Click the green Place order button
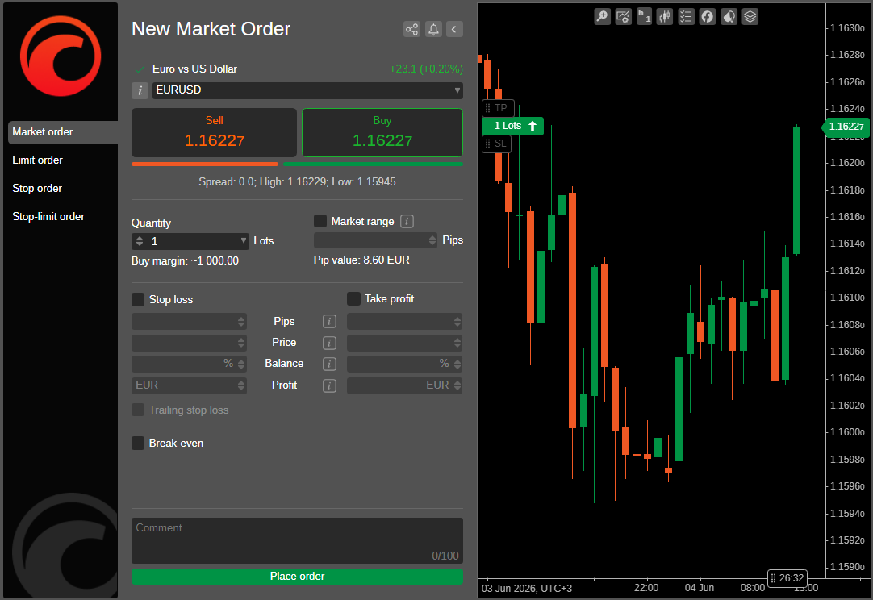Viewport: 873px width, 600px height. pyautogui.click(x=297, y=577)
